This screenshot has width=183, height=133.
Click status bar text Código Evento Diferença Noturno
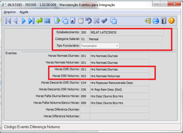pos(32,127)
